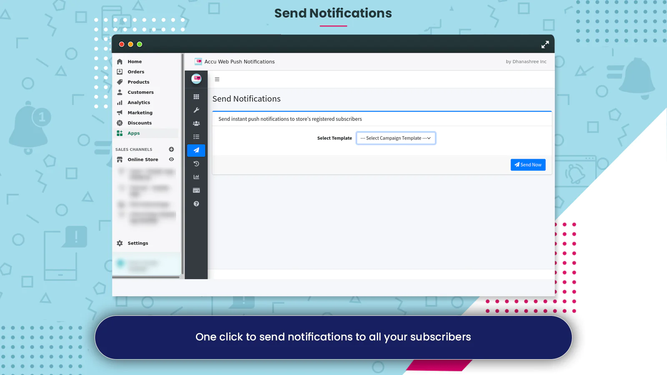Open the history clock icon
The width and height of the screenshot is (667, 375).
point(196,164)
